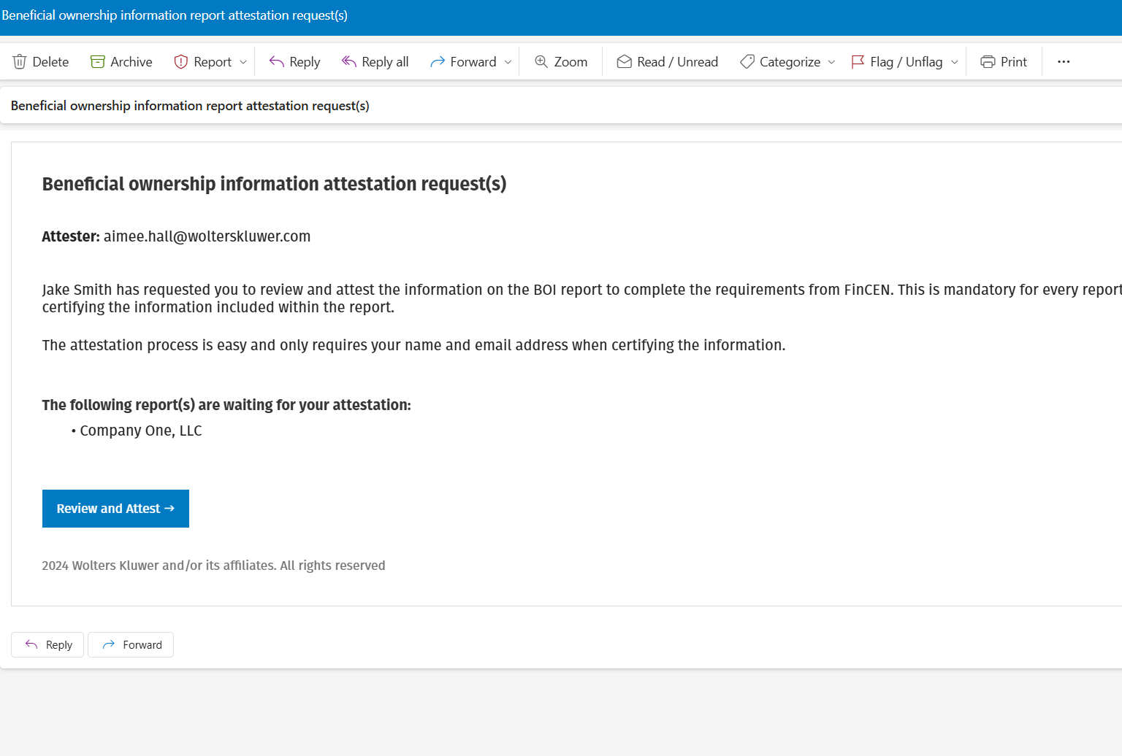Expand the Report dropdown arrow

[243, 62]
